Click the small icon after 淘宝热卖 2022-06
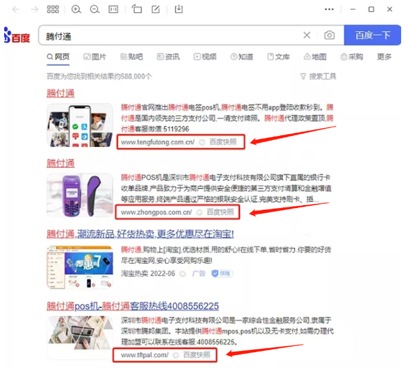 tap(183, 274)
